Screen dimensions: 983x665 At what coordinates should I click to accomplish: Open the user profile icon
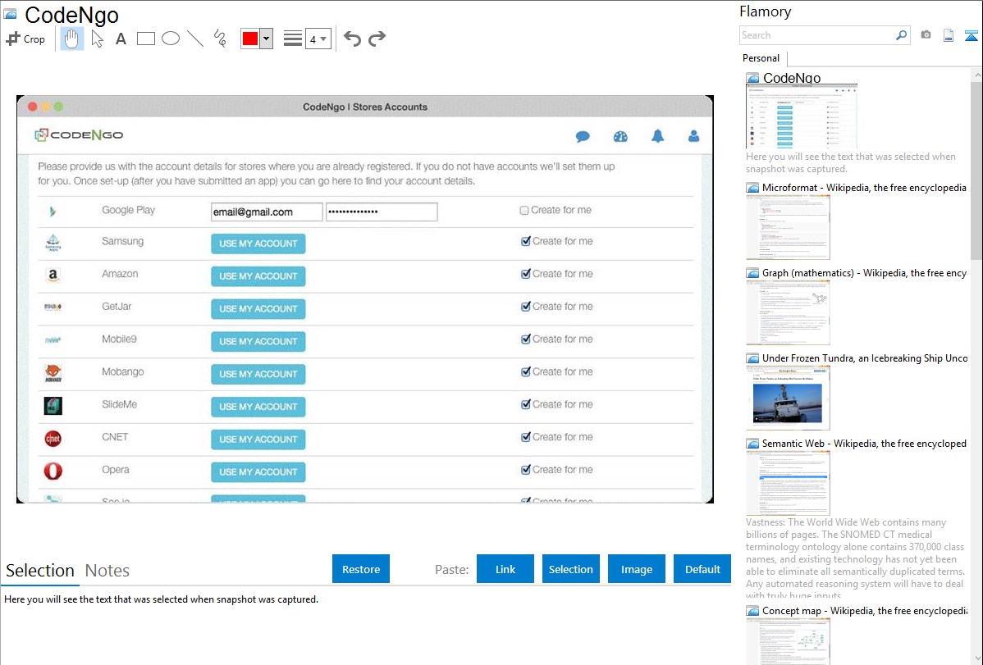click(x=694, y=136)
